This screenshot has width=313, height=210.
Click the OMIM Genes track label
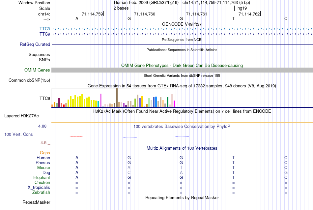37,70
